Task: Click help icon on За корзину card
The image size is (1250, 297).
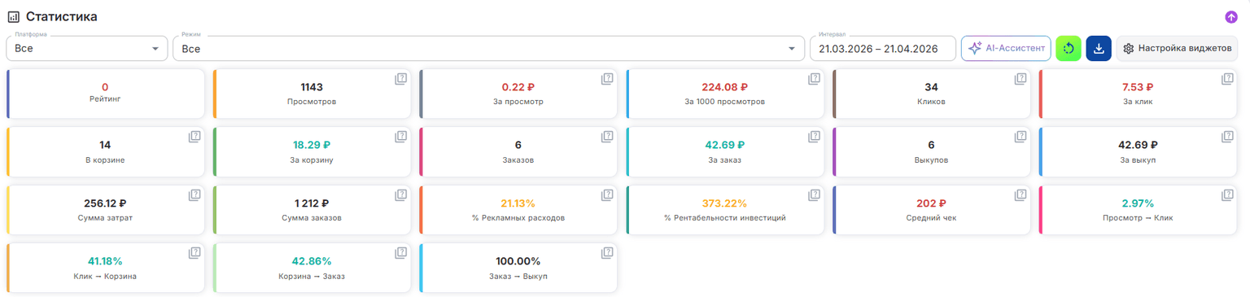Action: coord(400,137)
